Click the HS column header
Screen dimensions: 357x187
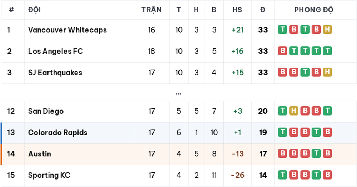pos(237,10)
